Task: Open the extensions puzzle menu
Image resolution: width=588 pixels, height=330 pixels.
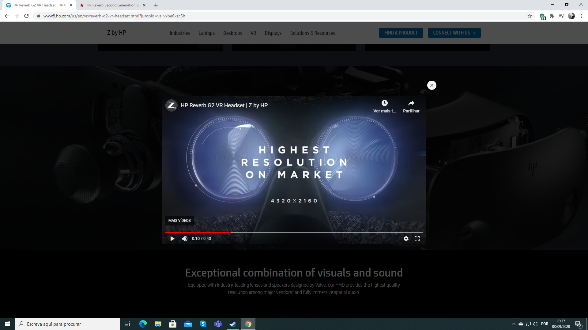Action: (x=552, y=16)
